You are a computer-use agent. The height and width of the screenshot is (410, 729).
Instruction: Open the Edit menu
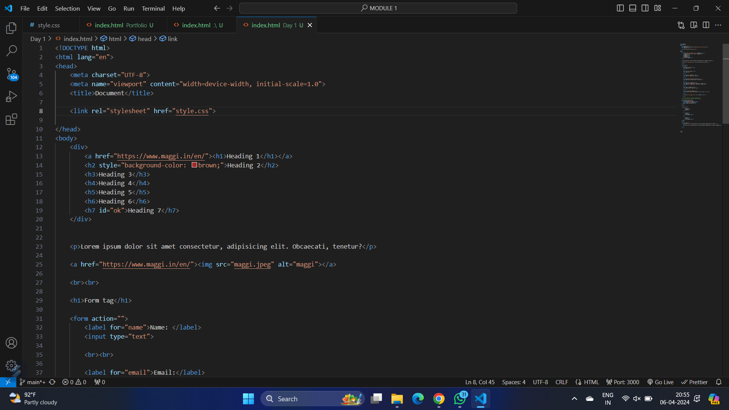[42, 8]
